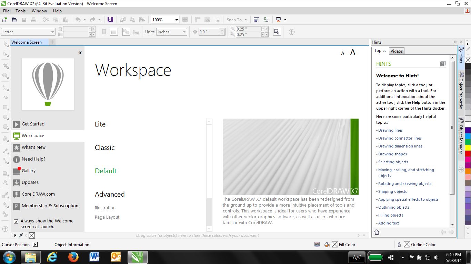Open the File menu
The image size is (471, 264).
click(x=6, y=11)
